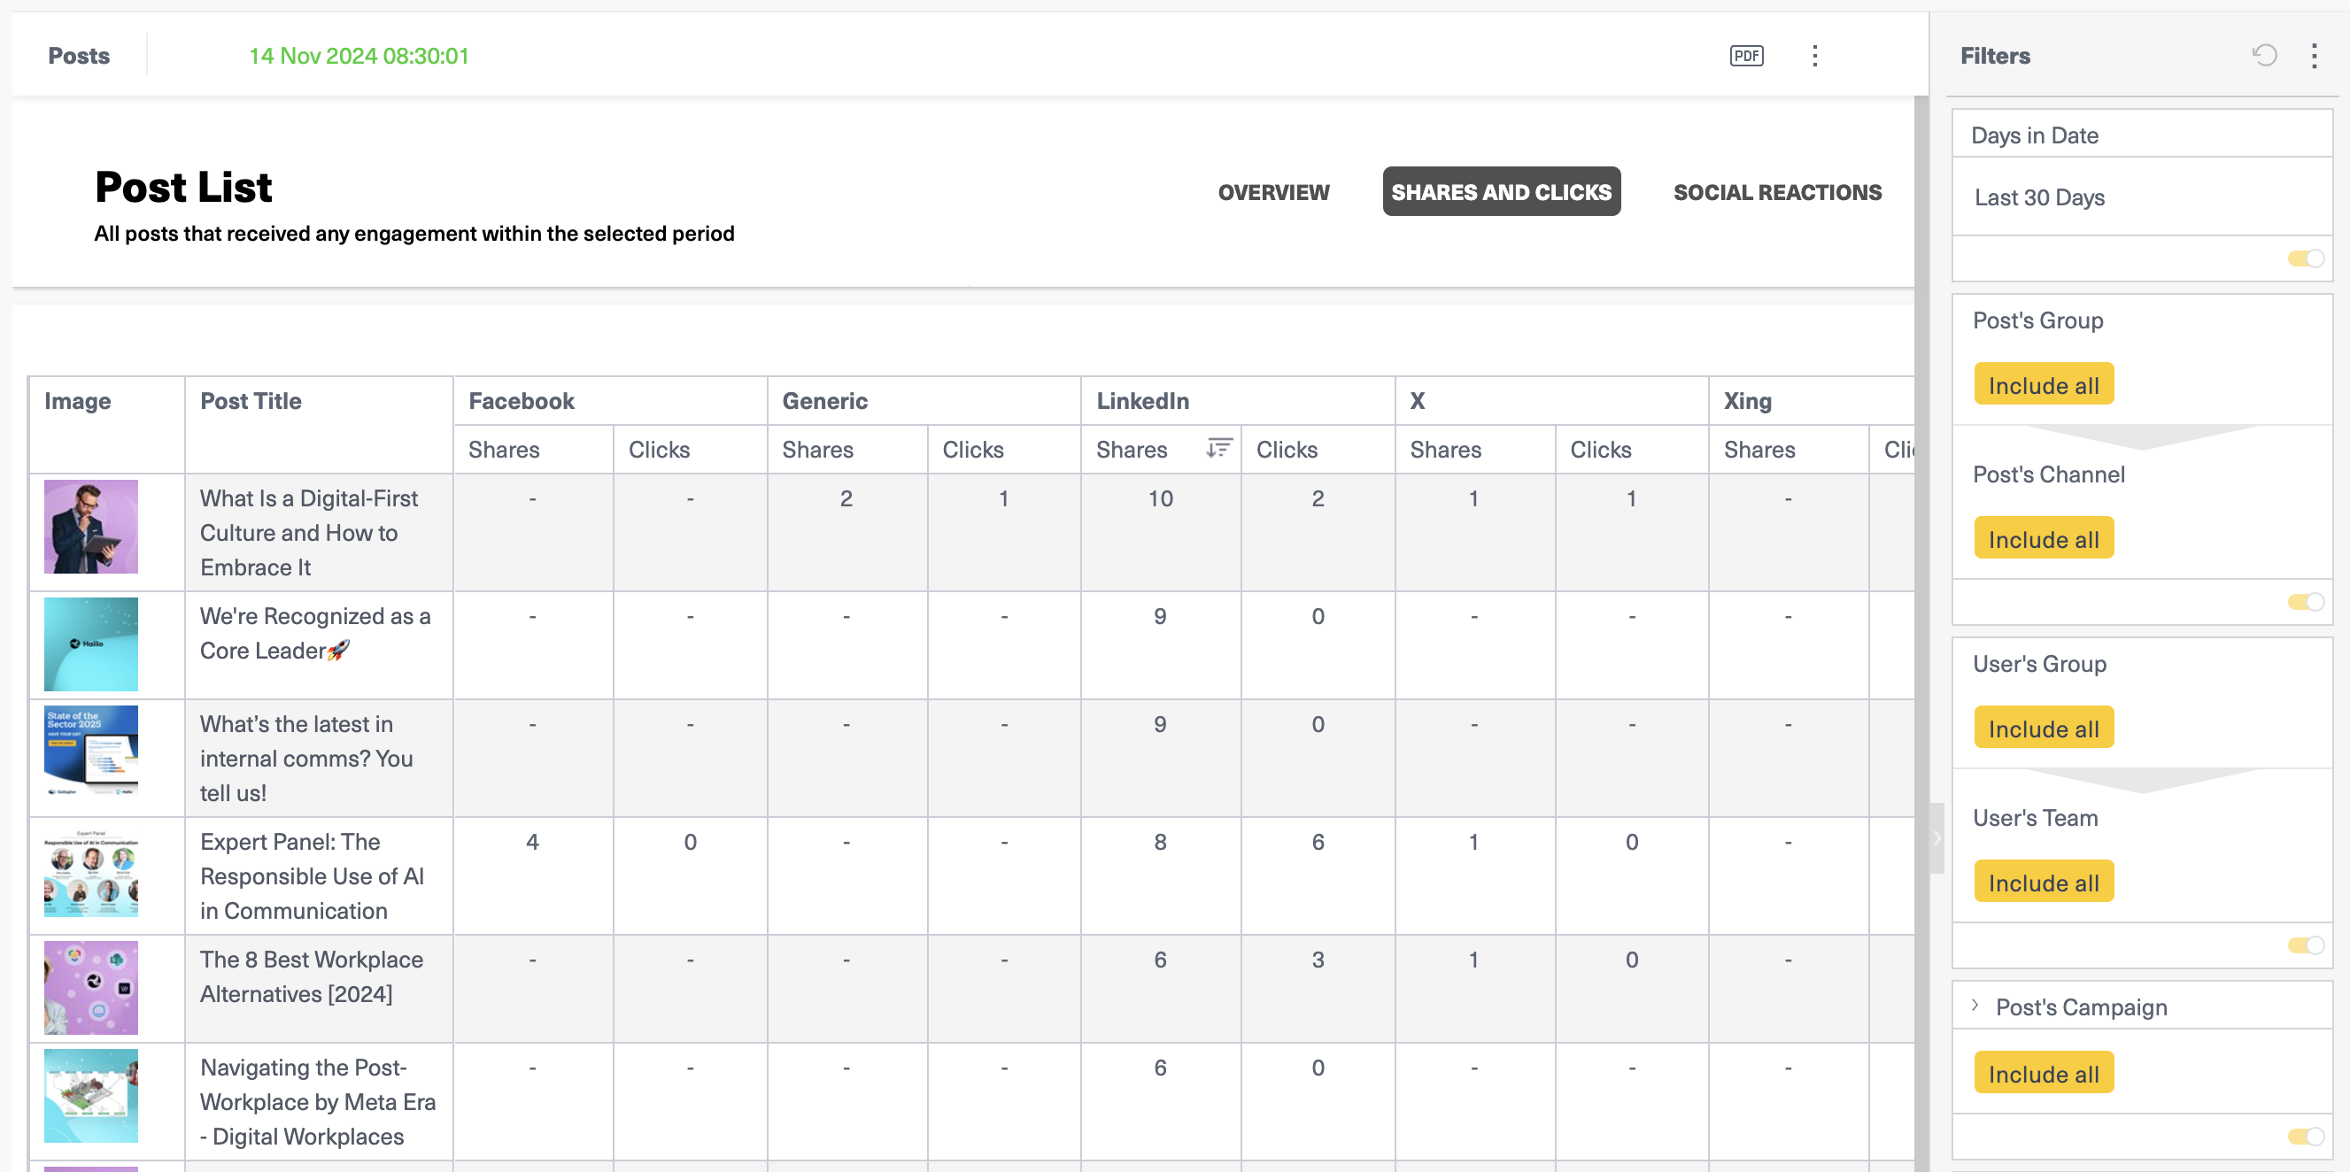
Task: Click X Clicks subheader
Action: click(x=1600, y=449)
